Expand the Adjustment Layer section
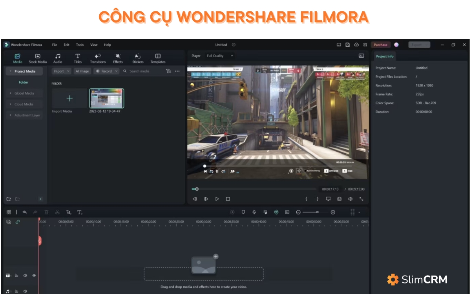The height and width of the screenshot is (294, 471). click(11, 115)
